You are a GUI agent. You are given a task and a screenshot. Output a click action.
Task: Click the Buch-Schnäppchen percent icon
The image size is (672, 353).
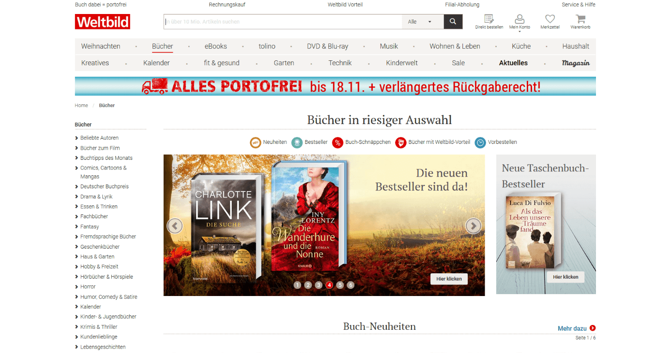(337, 142)
